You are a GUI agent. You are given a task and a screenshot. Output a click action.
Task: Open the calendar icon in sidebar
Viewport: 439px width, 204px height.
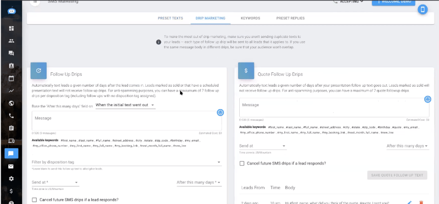click(11, 78)
